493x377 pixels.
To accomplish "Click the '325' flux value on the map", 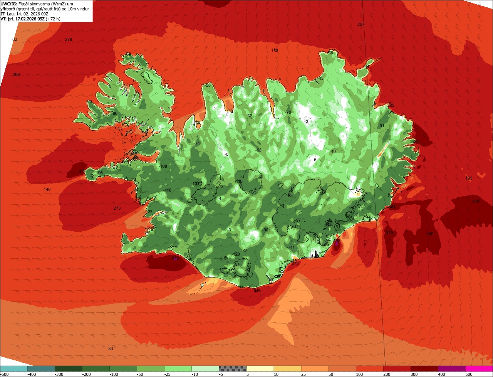I will [391, 105].
